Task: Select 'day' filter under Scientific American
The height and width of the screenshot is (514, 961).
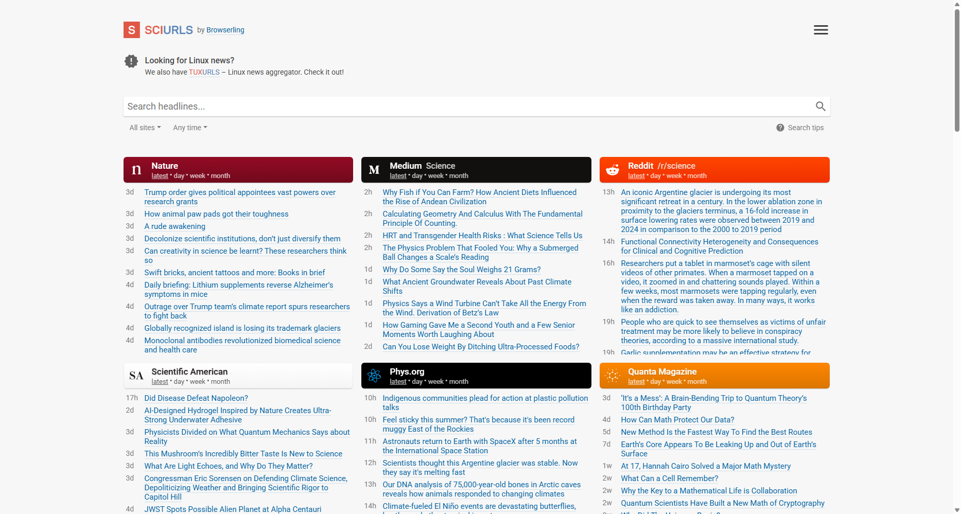Action: pos(179,382)
